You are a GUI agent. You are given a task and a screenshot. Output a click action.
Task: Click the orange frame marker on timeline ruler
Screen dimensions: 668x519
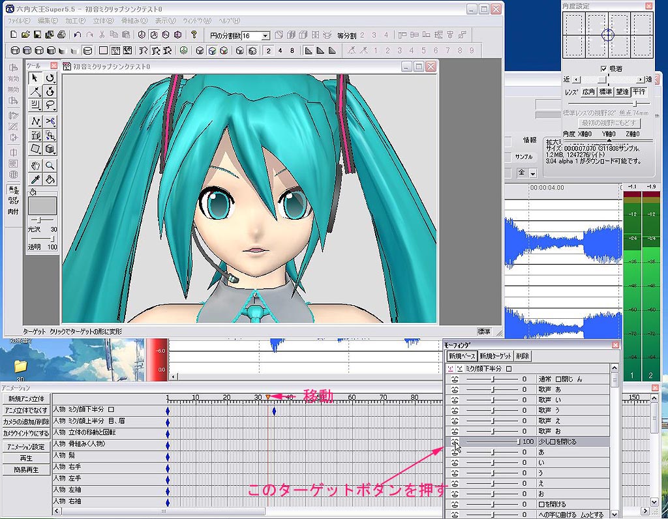[x=268, y=397]
